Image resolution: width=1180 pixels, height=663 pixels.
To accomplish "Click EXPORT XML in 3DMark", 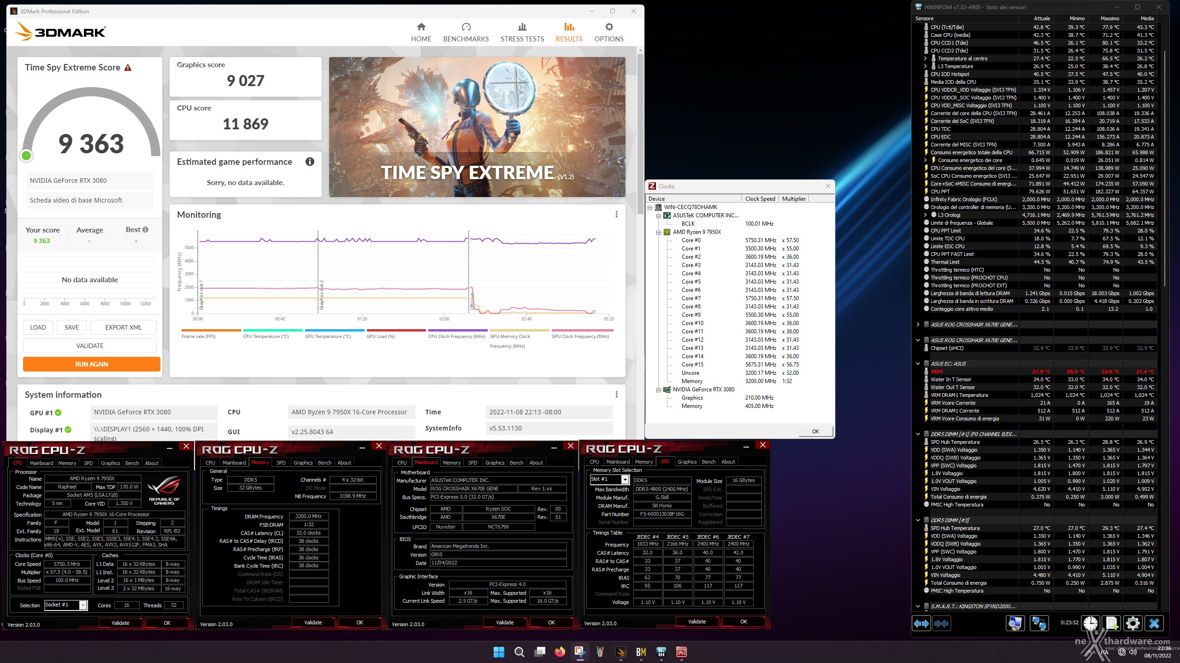I will (x=124, y=327).
